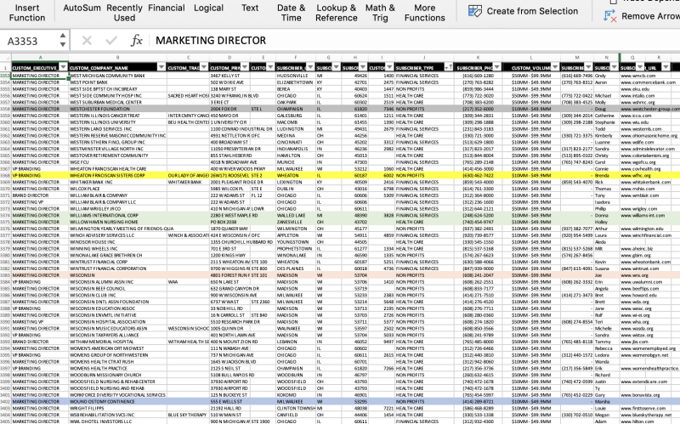Open filter dropdown on column N header
The height and width of the screenshot is (424, 680).
click(x=614, y=67)
